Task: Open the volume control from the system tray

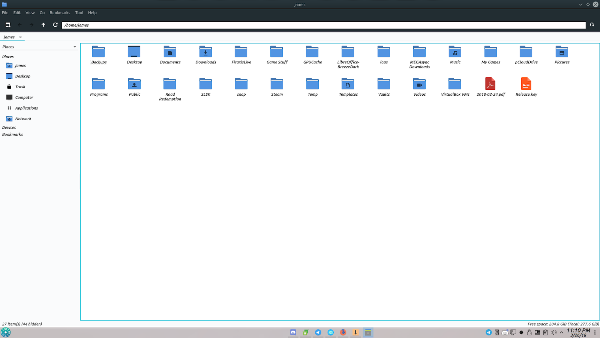Action: click(554, 332)
